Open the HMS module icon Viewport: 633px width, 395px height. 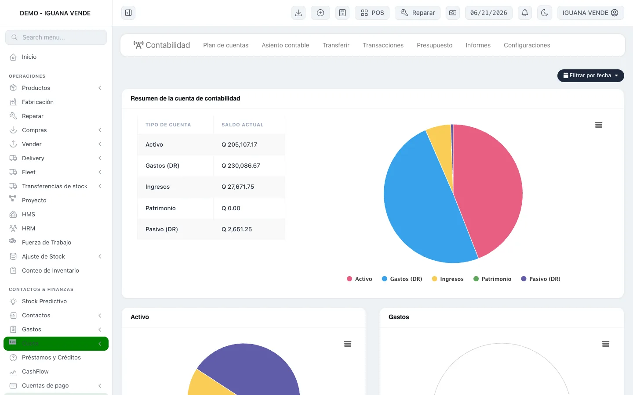click(x=13, y=214)
